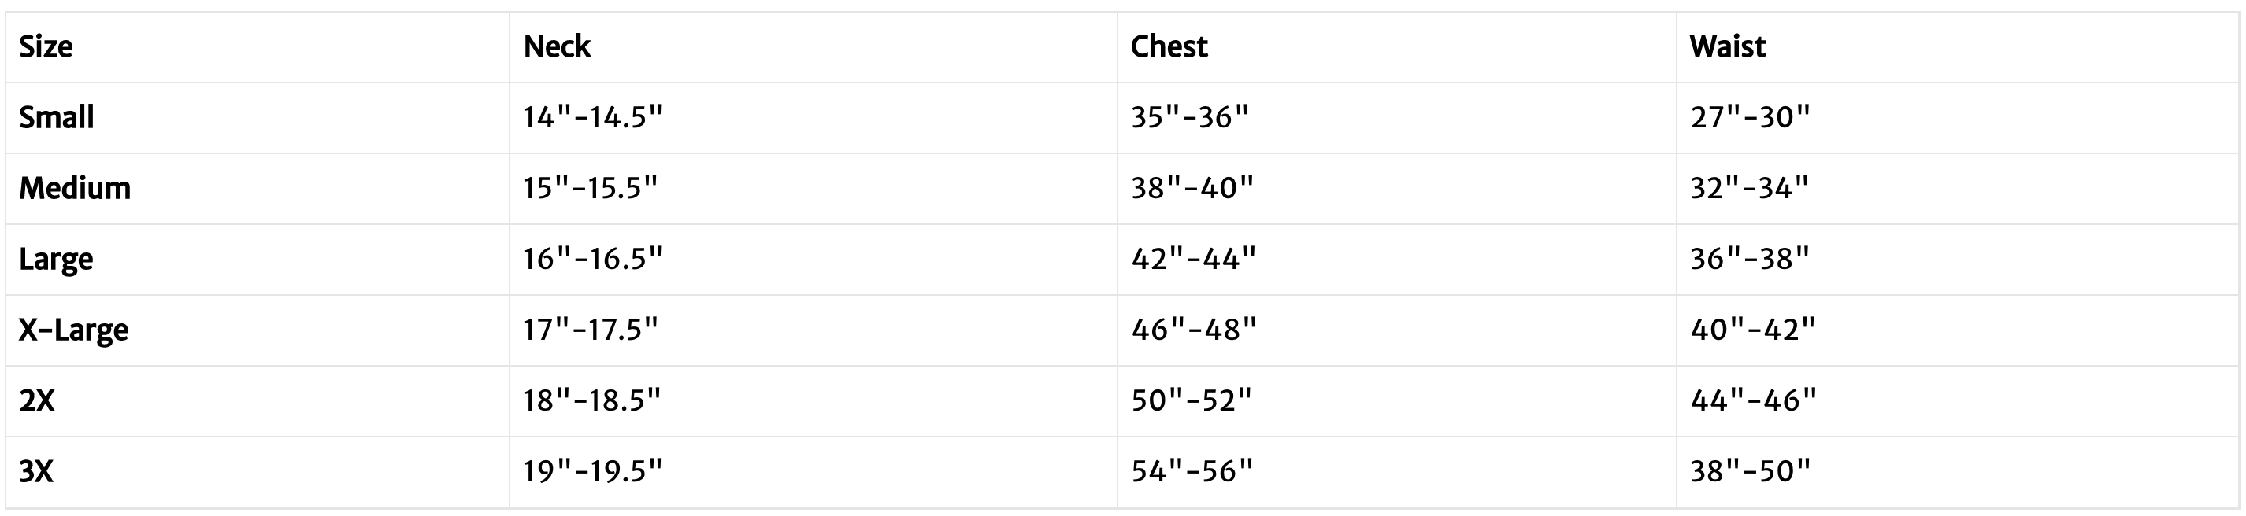The image size is (2246, 516).
Task: Select the X-Large size row label
Action: coord(74,330)
